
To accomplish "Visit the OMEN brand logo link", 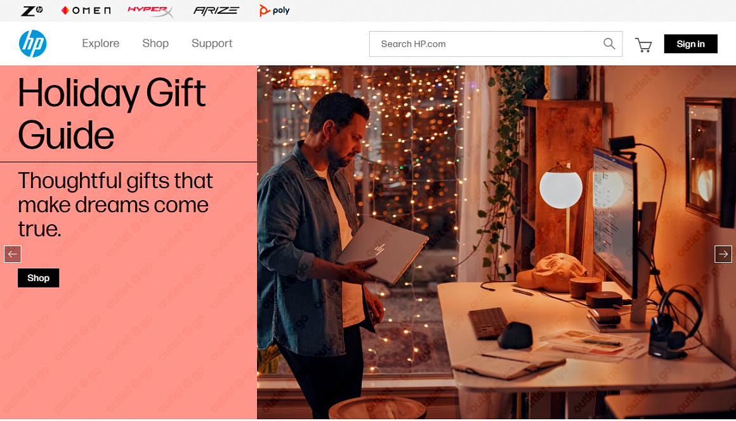I will tap(86, 10).
